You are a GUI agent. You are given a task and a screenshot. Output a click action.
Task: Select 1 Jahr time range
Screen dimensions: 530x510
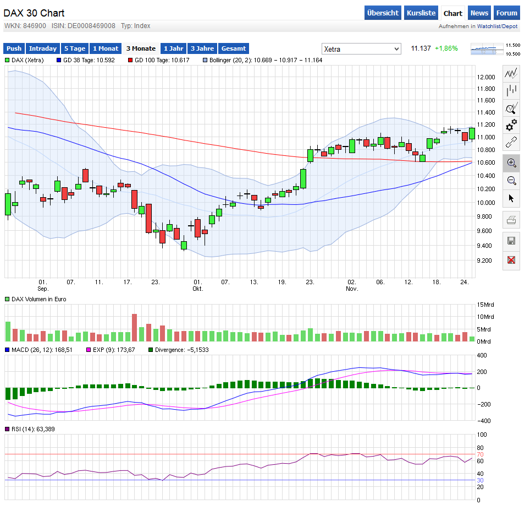(x=173, y=48)
